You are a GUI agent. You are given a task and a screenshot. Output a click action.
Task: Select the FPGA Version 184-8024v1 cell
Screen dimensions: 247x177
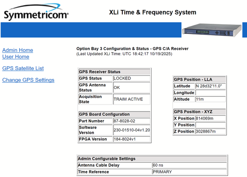point(131,139)
